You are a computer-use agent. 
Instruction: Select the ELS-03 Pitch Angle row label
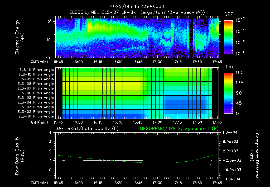(x=36, y=107)
